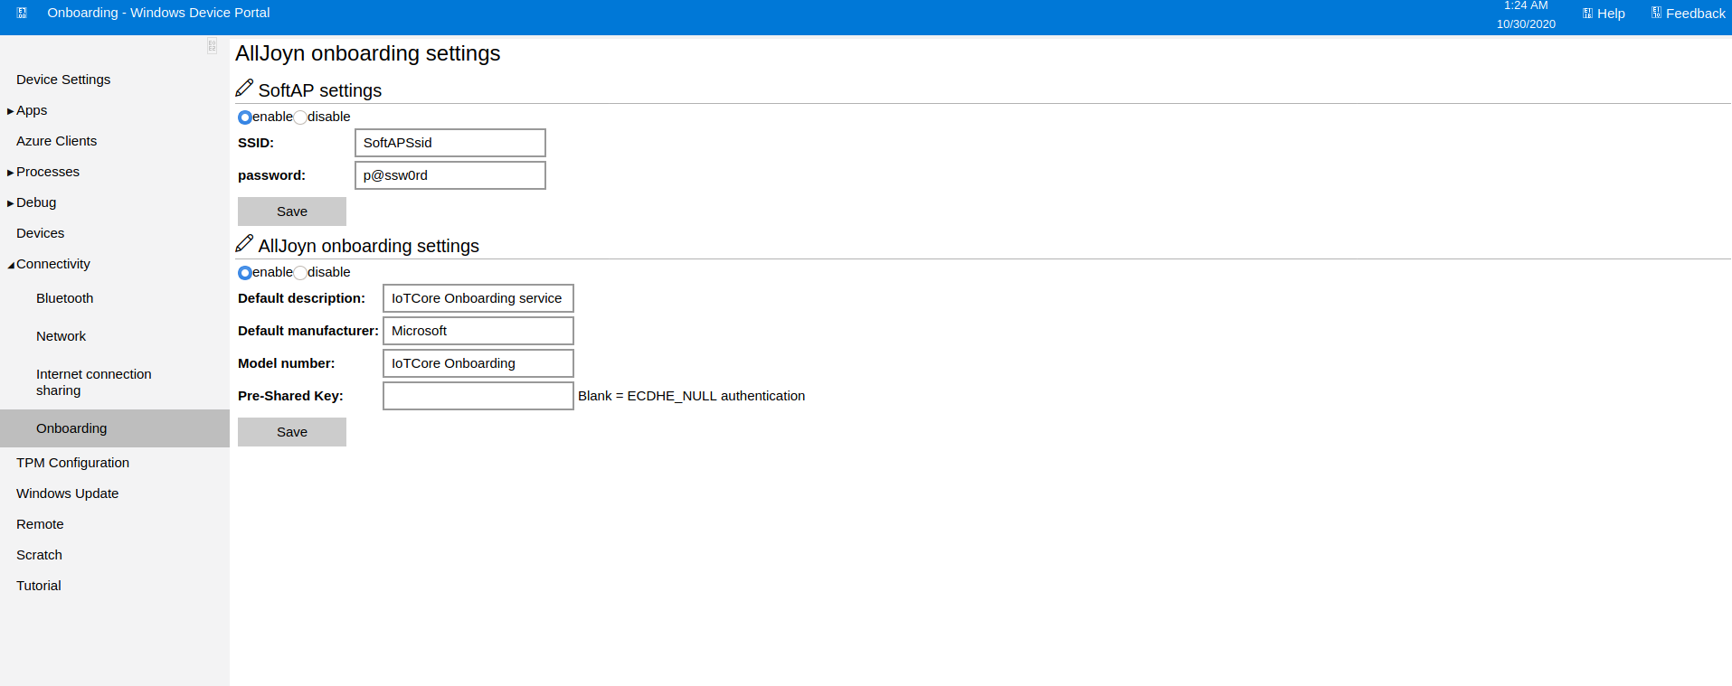Open the Windows Update page
Screen dimensions: 1732x686
(67, 493)
